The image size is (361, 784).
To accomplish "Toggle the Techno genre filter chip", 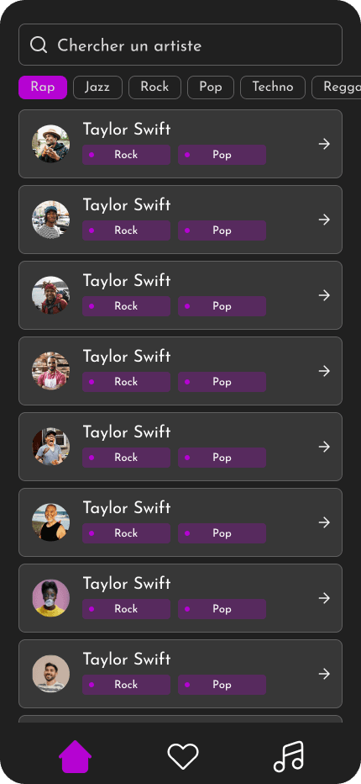I will tap(273, 87).
